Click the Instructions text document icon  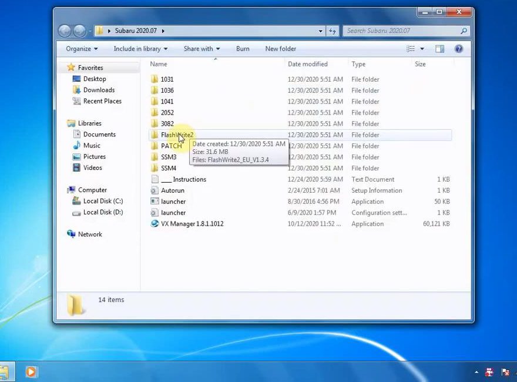(x=155, y=179)
